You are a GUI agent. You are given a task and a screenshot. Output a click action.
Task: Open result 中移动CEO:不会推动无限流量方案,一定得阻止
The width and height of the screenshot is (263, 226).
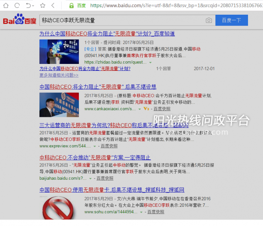[95, 158]
